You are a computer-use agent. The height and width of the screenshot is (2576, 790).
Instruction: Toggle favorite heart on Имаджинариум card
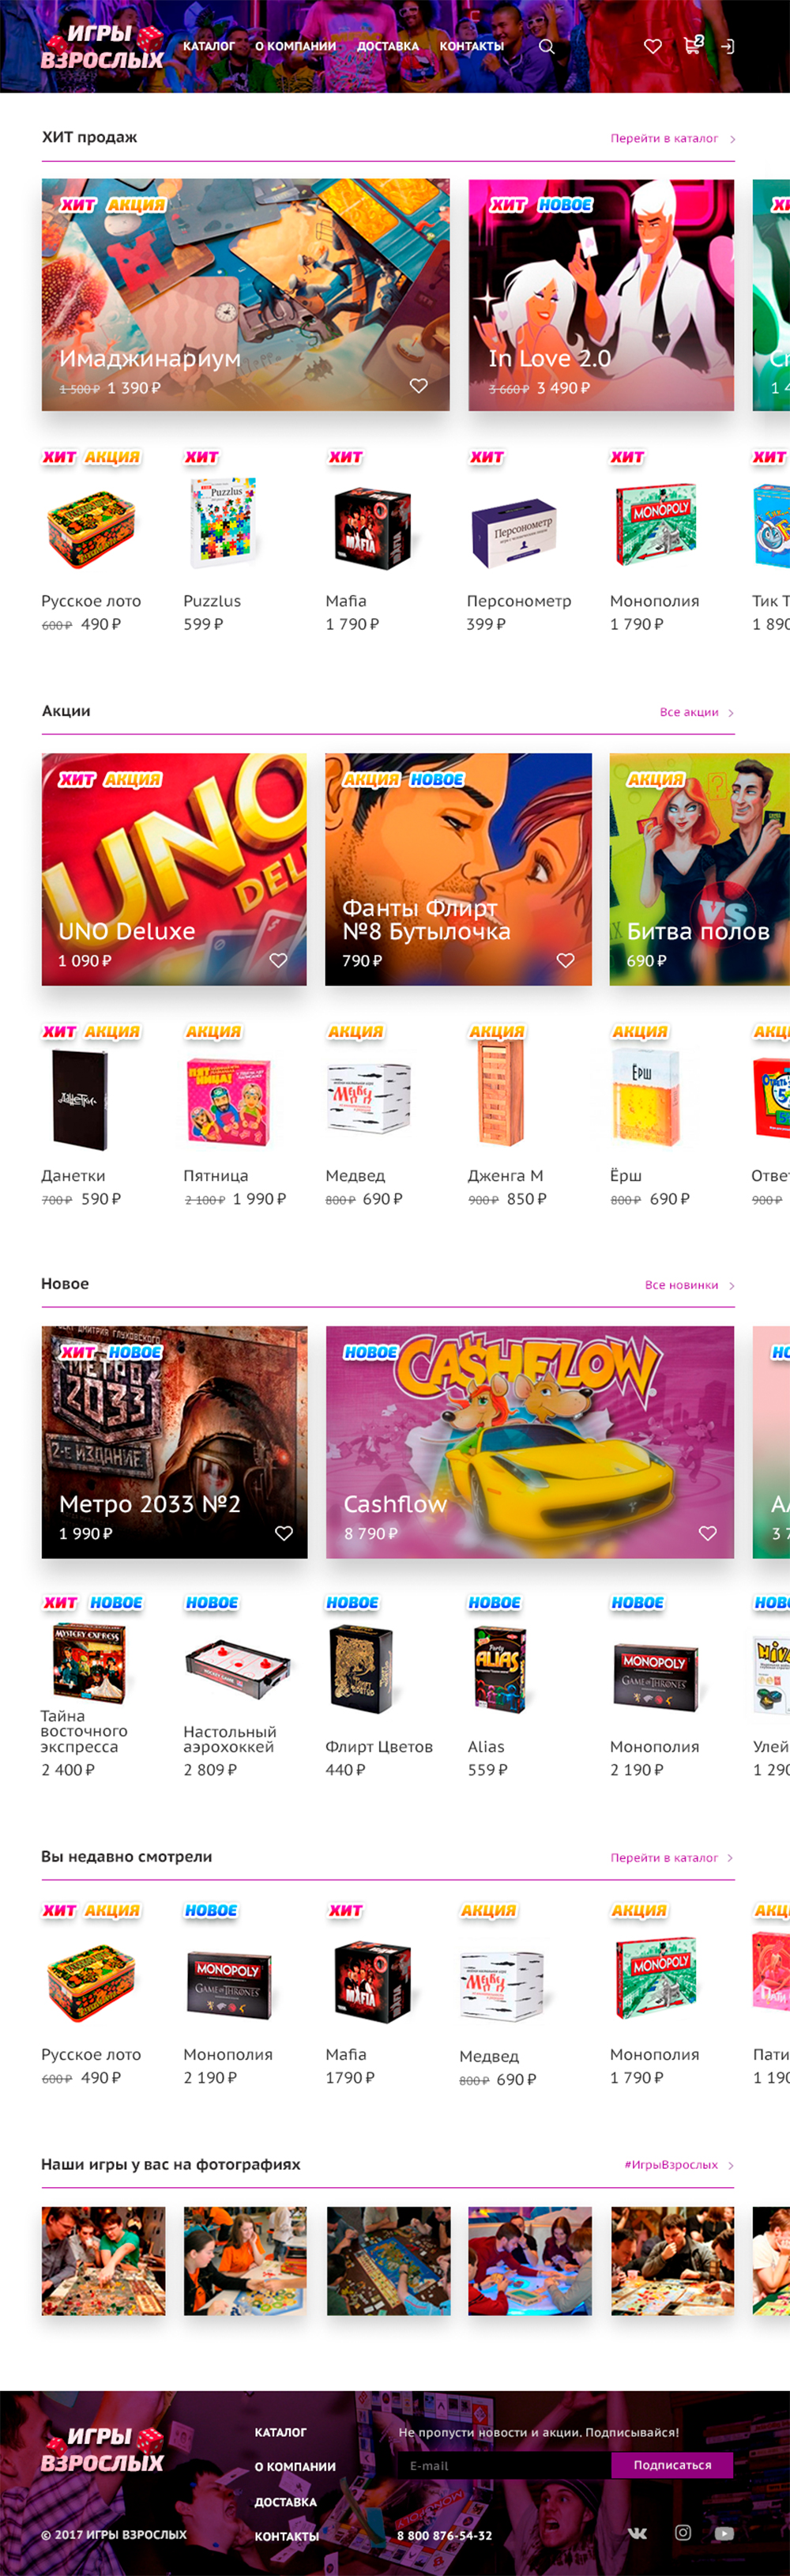tap(419, 386)
